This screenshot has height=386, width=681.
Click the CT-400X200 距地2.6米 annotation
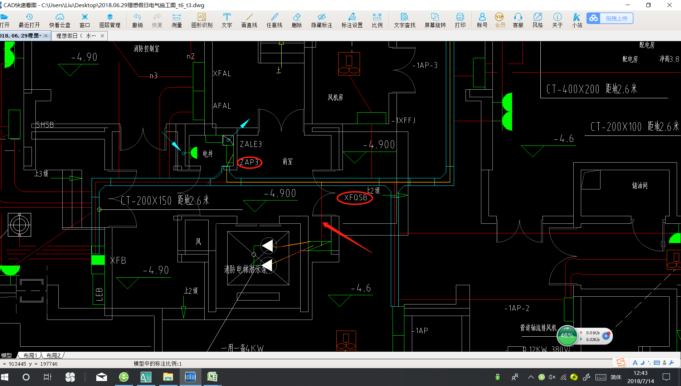tap(592, 89)
